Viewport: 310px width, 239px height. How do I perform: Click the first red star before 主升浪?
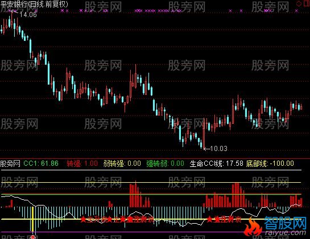click(83, 219)
